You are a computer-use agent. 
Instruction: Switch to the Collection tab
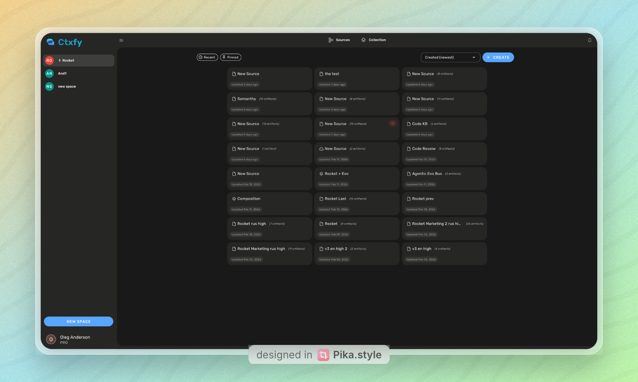(x=373, y=40)
